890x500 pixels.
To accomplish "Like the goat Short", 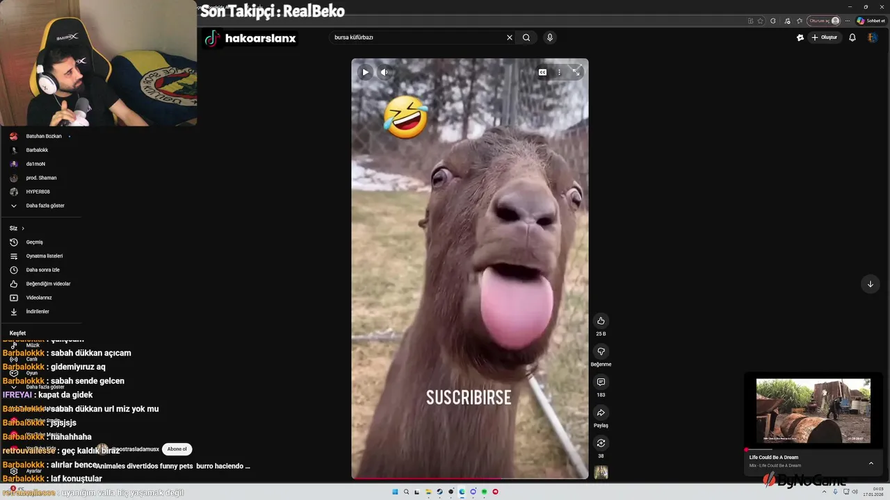I will pyautogui.click(x=601, y=321).
